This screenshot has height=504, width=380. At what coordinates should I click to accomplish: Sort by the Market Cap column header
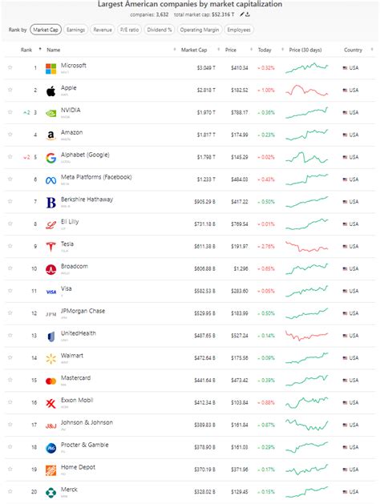[x=194, y=50]
